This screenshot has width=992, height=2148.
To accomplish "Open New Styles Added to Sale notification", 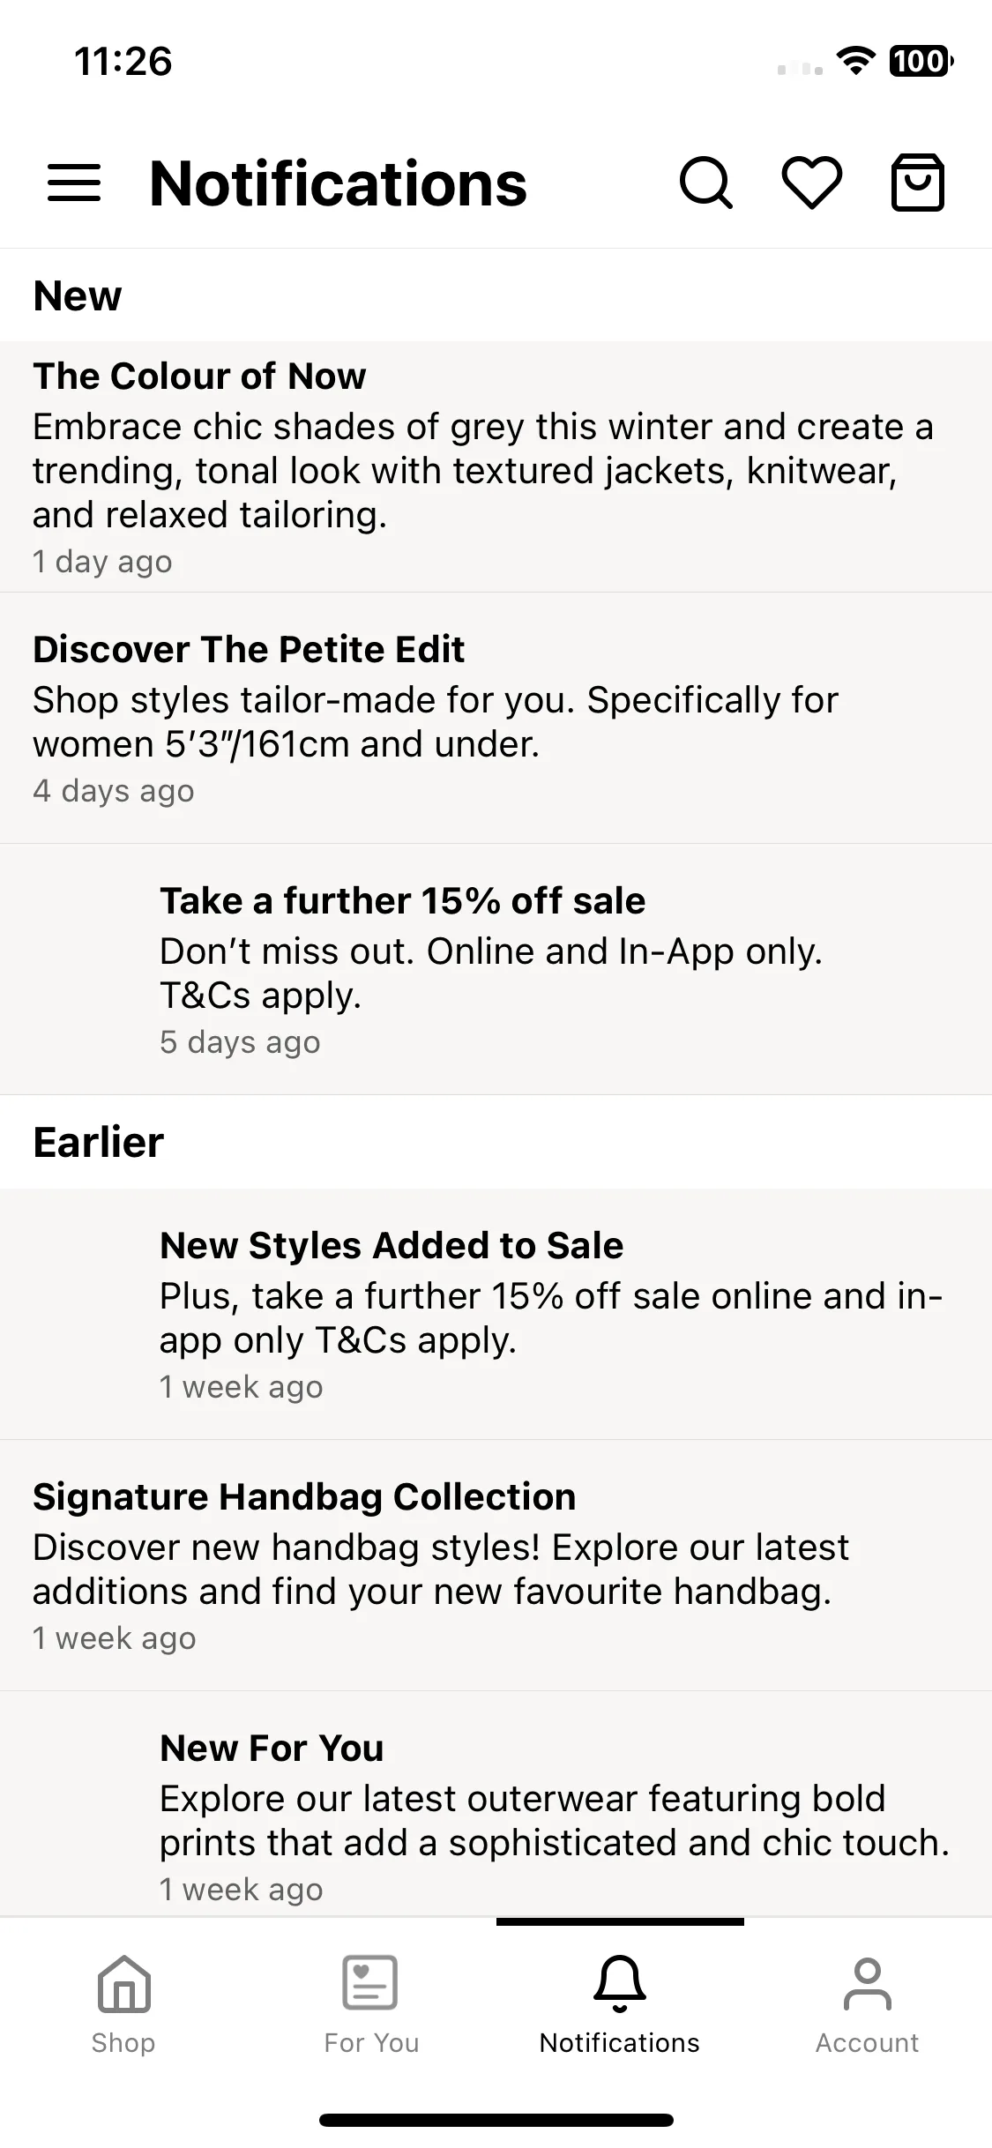I will [496, 1314].
